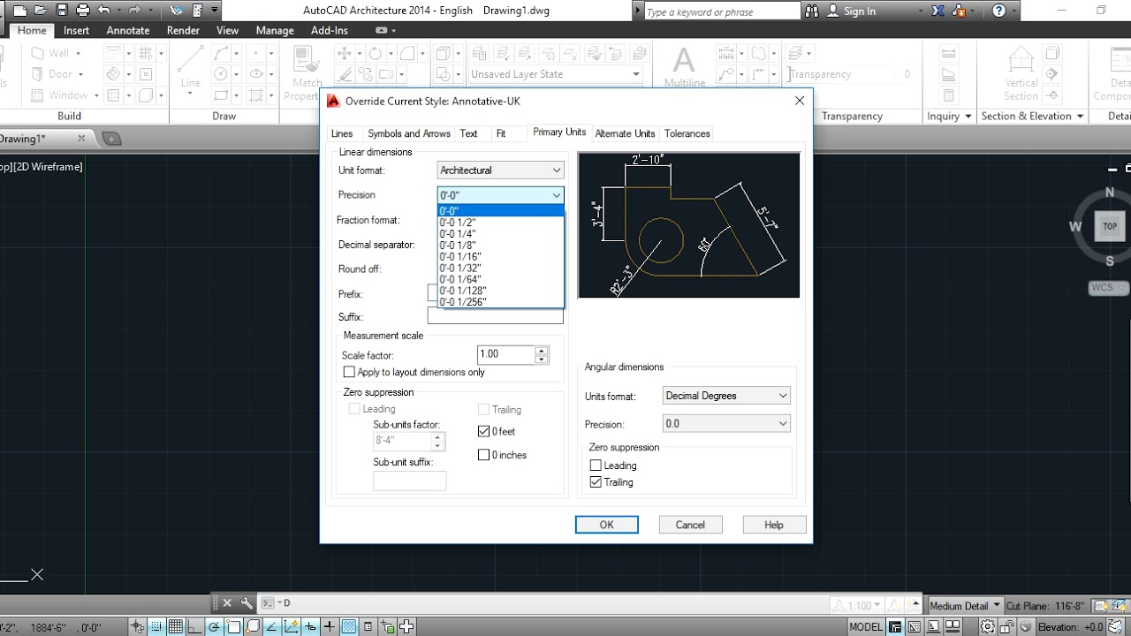Click the WCS coordinate system button
Viewport: 1131px width, 636px height.
pos(1109,288)
